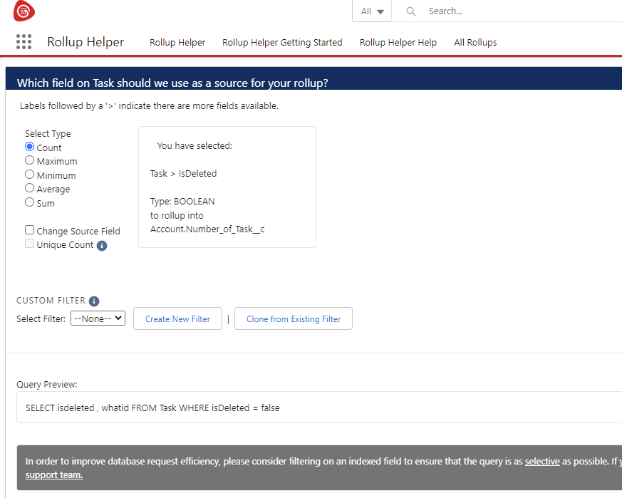Open the All search scope dropdown
Image resolution: width=622 pixels, height=498 pixels.
pos(372,11)
